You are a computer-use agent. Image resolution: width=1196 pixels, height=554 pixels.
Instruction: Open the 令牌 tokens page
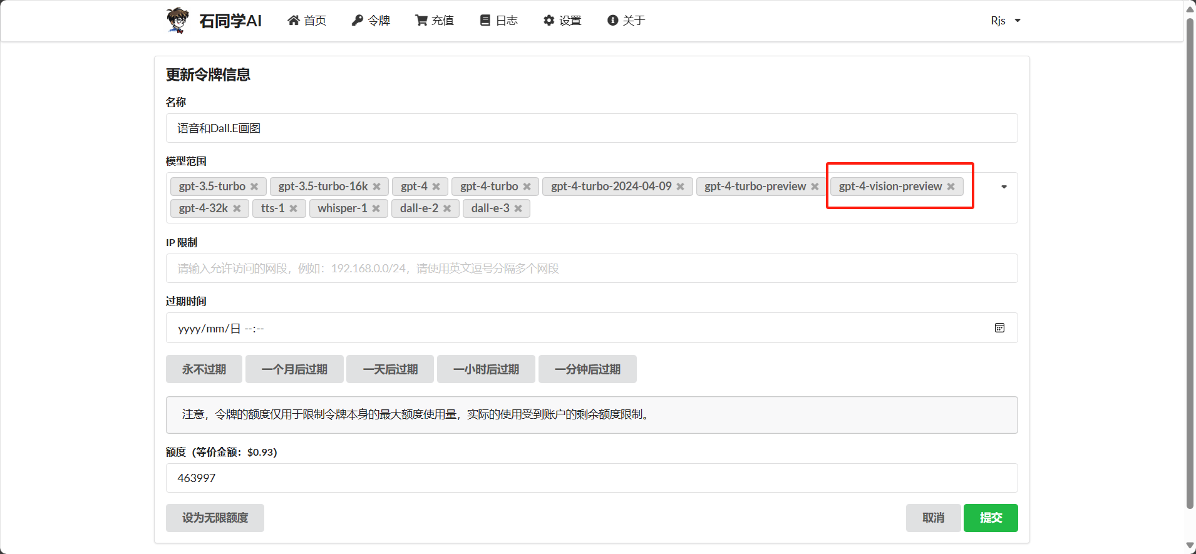(x=371, y=21)
